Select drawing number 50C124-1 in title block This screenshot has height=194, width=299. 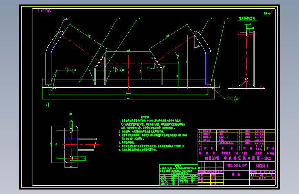click(262, 166)
